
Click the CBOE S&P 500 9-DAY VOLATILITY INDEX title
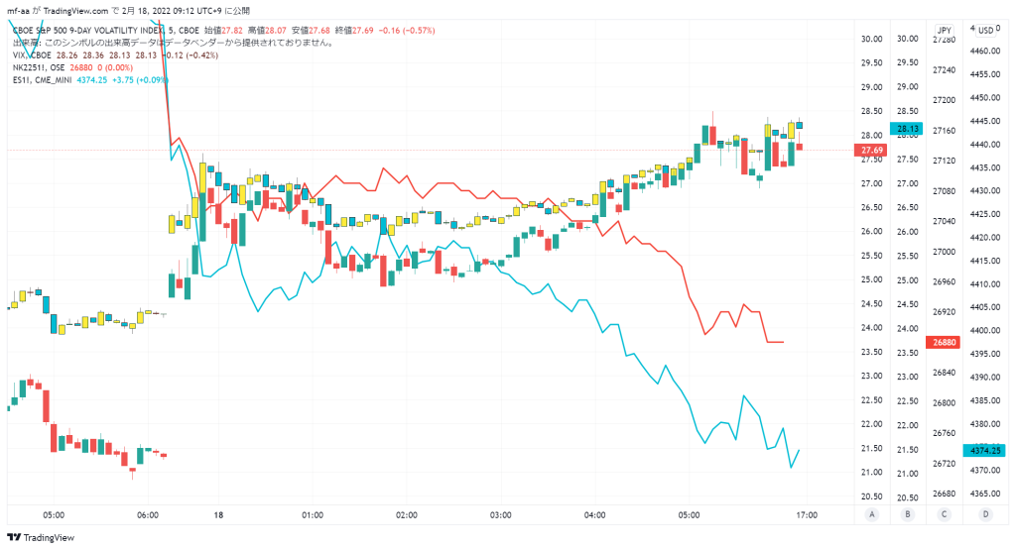tap(87, 31)
